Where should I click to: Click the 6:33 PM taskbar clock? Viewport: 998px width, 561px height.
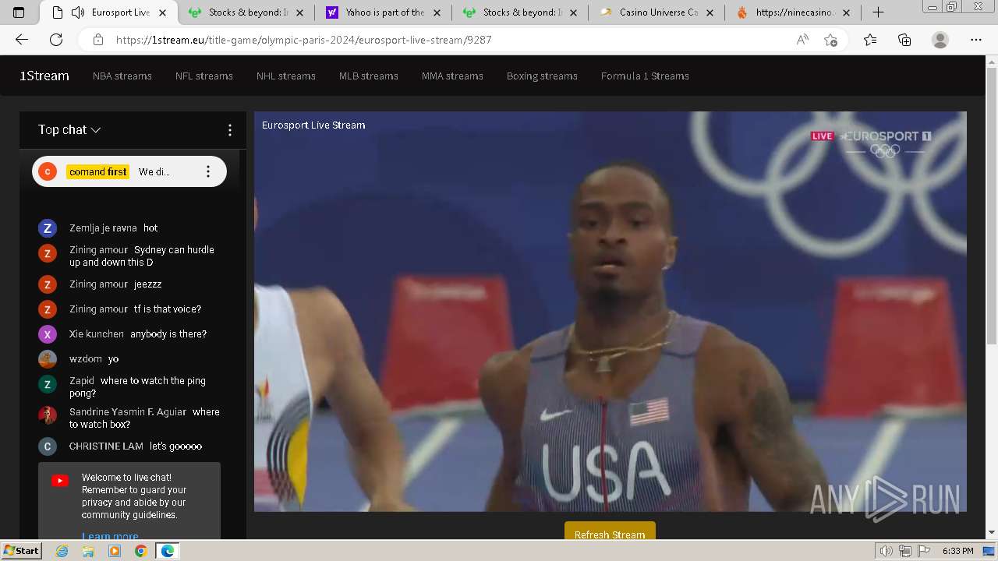coord(957,551)
